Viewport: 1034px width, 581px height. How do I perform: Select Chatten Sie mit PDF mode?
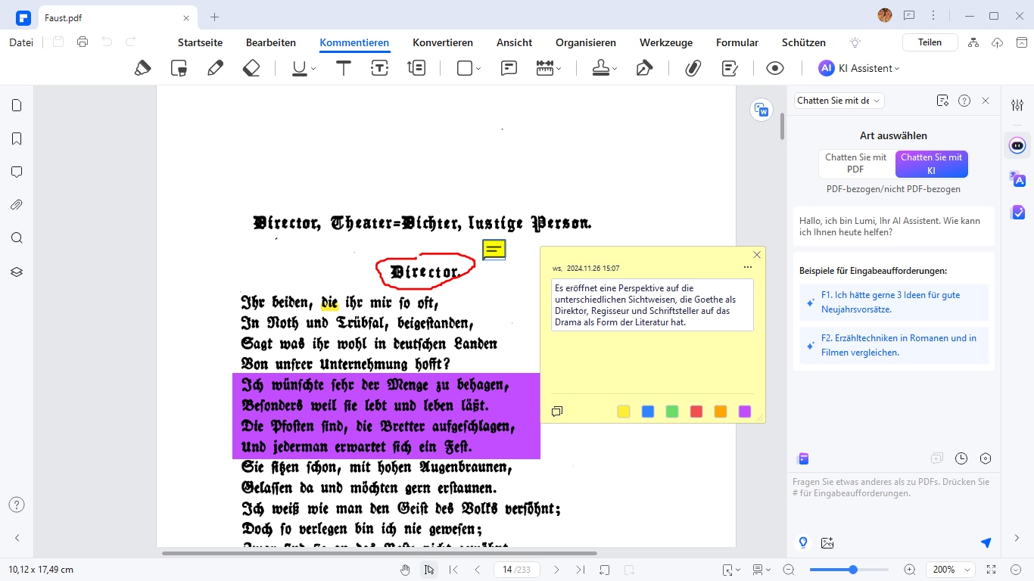click(x=855, y=163)
